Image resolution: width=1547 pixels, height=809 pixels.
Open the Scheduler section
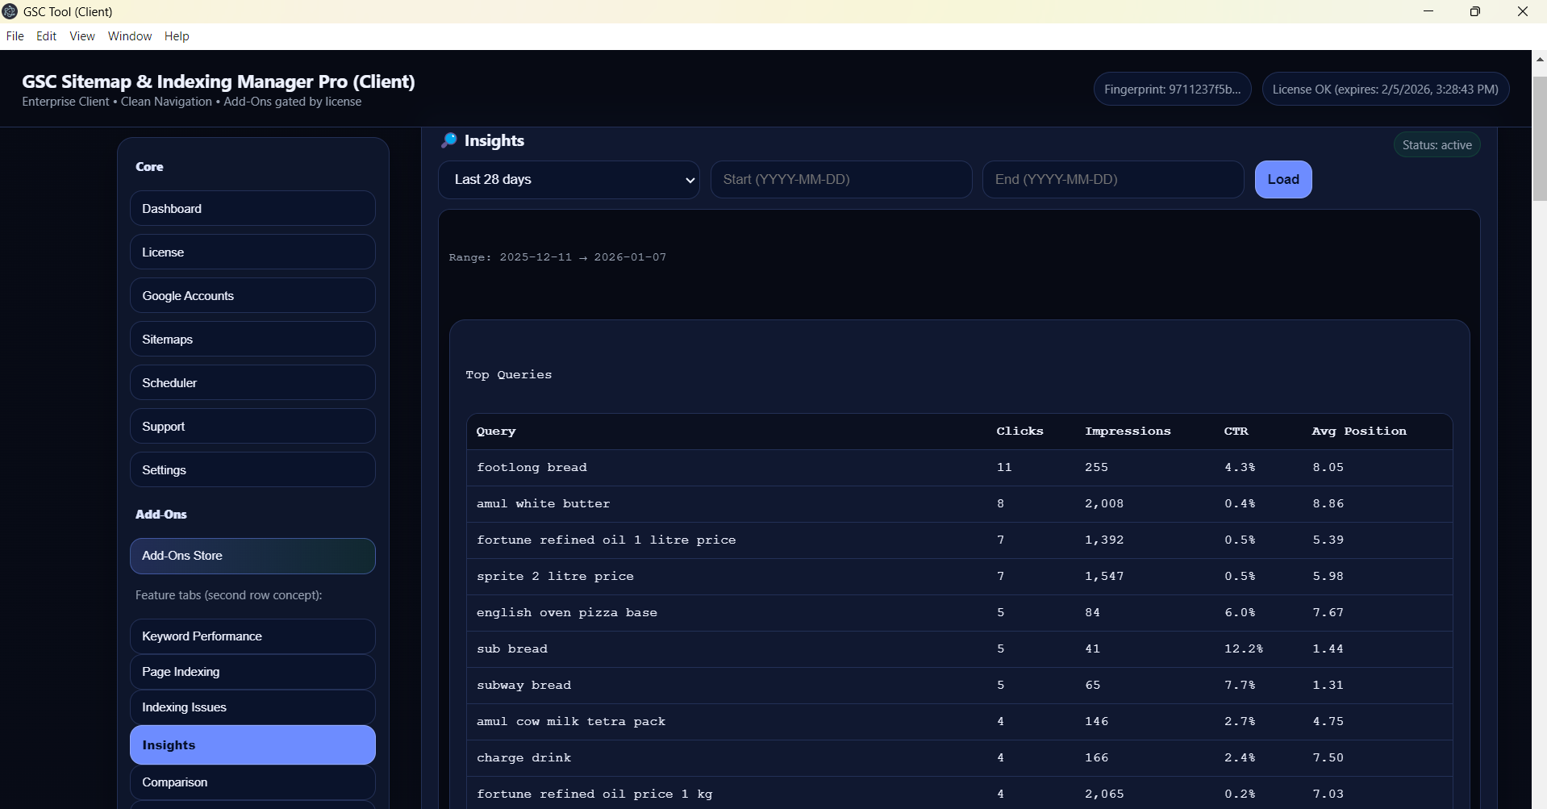[252, 382]
